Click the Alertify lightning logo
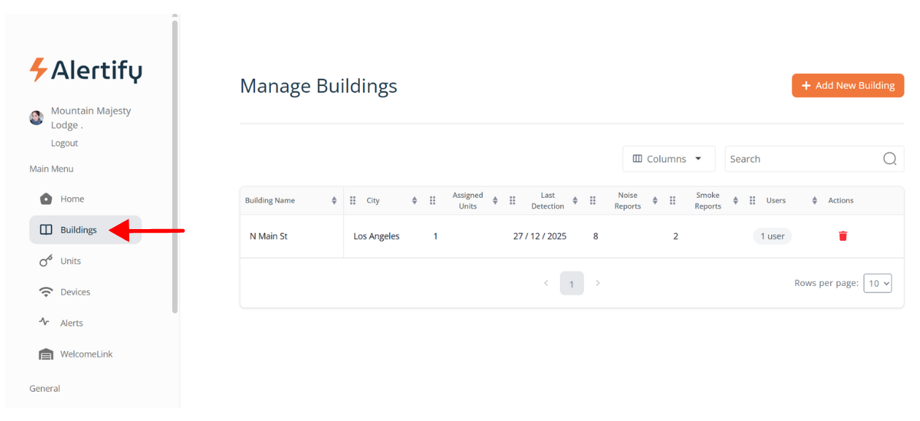Screen dimensions: 920x421 (38, 70)
